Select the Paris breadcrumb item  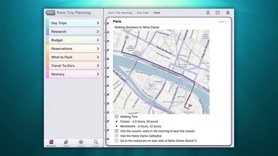tap(157, 13)
